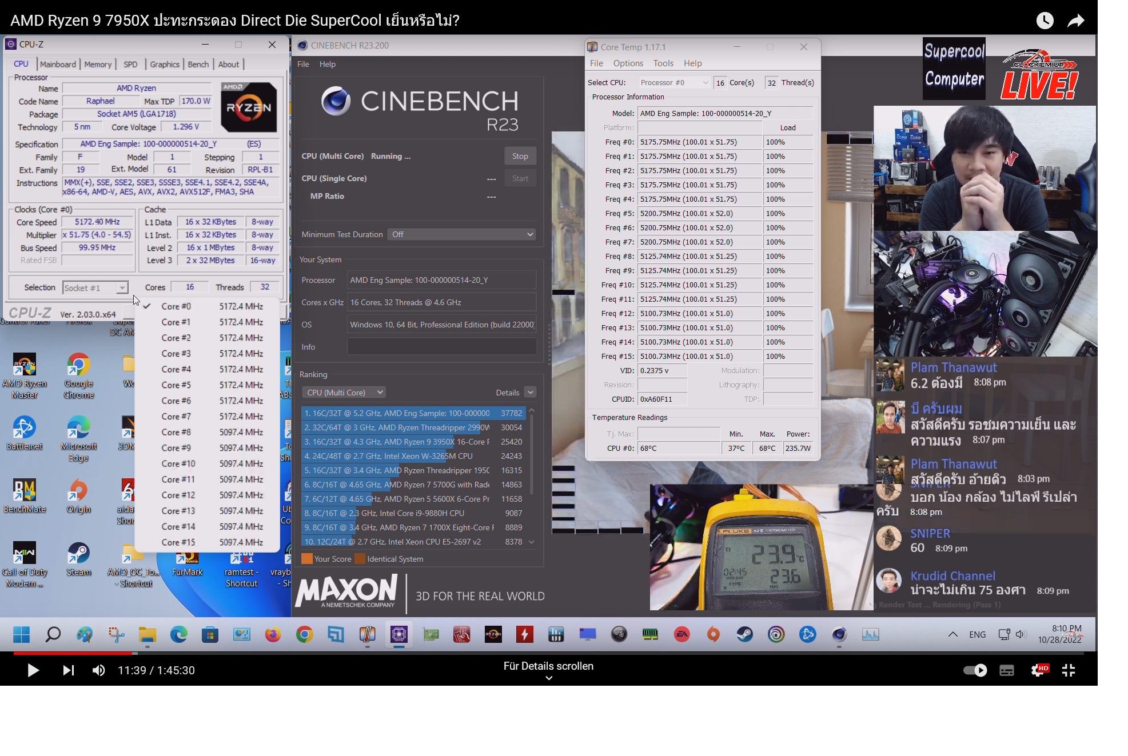1128x756 pixels.
Task: Click Steam icon in the taskbar
Action: (744, 634)
